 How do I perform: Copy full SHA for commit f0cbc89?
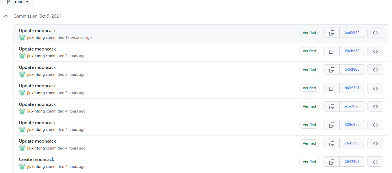pyautogui.click(x=331, y=51)
